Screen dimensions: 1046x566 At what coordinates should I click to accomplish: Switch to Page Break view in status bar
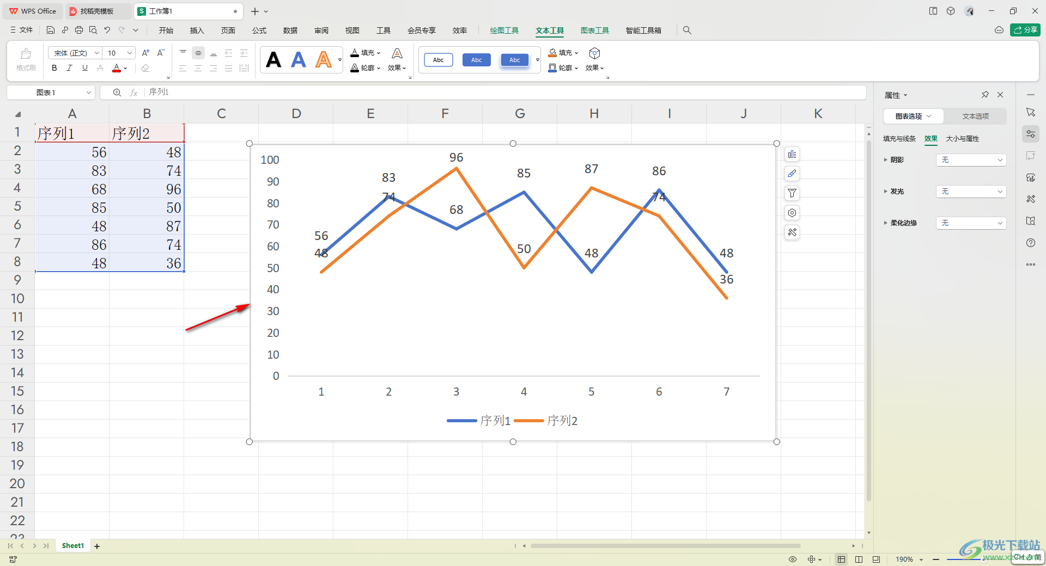[x=859, y=559]
